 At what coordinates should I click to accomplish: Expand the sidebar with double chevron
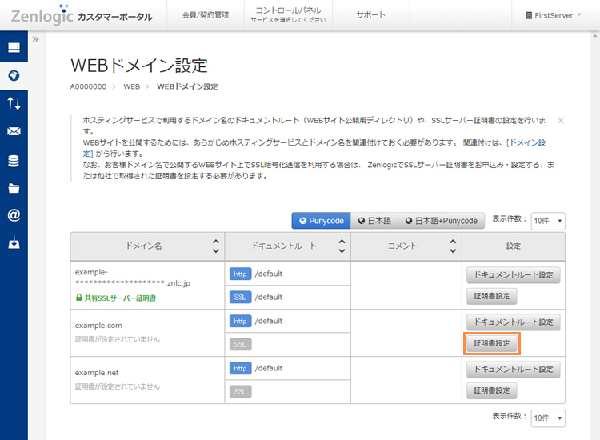coord(36,39)
